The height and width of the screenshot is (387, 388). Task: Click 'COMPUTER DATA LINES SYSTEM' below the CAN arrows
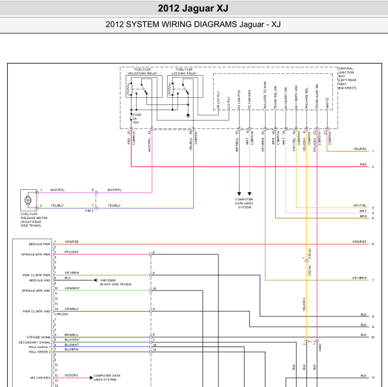[244, 204]
